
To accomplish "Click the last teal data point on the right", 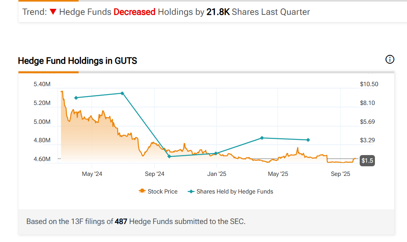I will 308,140.
